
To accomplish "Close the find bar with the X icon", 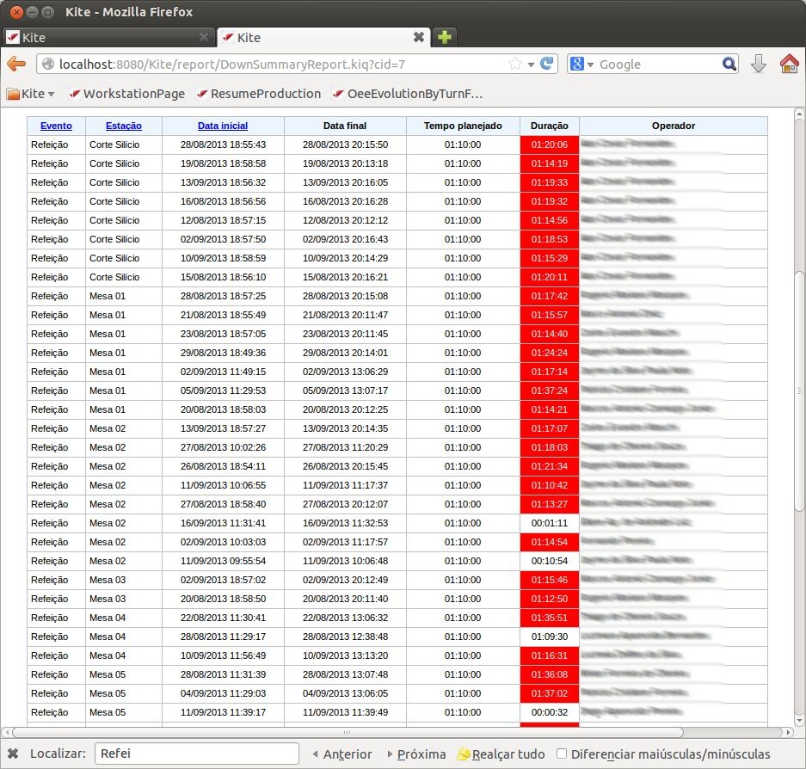I will (13, 754).
